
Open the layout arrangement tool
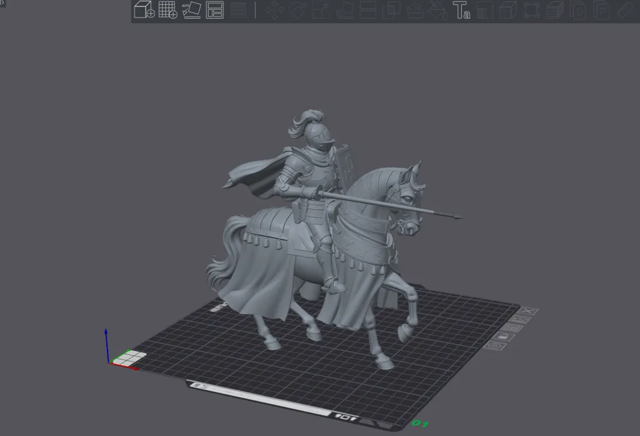[x=216, y=11]
